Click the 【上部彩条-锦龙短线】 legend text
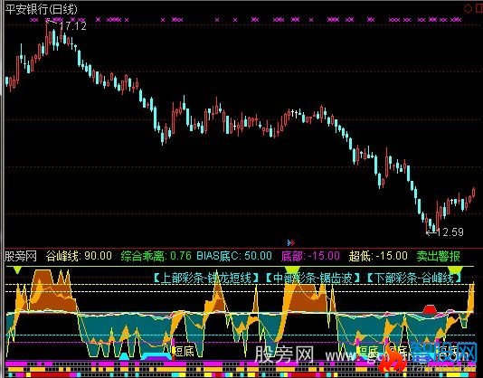 tap(206, 279)
